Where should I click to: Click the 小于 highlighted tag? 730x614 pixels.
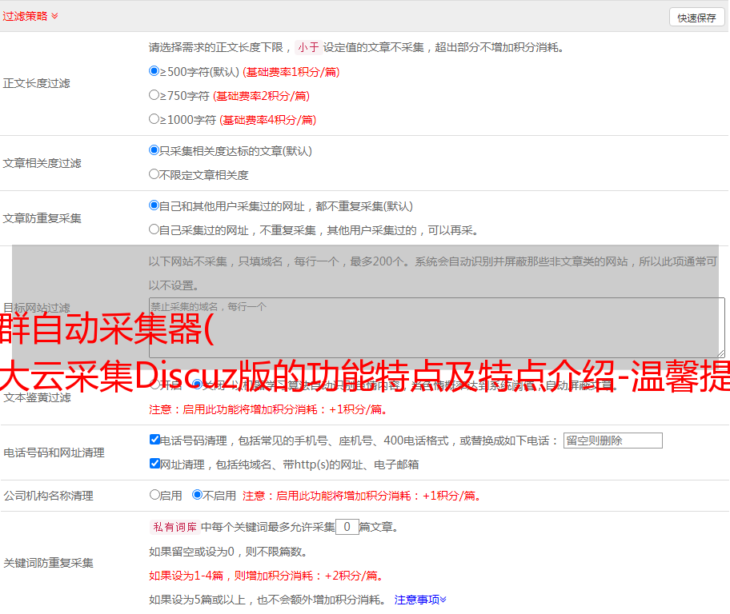coord(308,47)
